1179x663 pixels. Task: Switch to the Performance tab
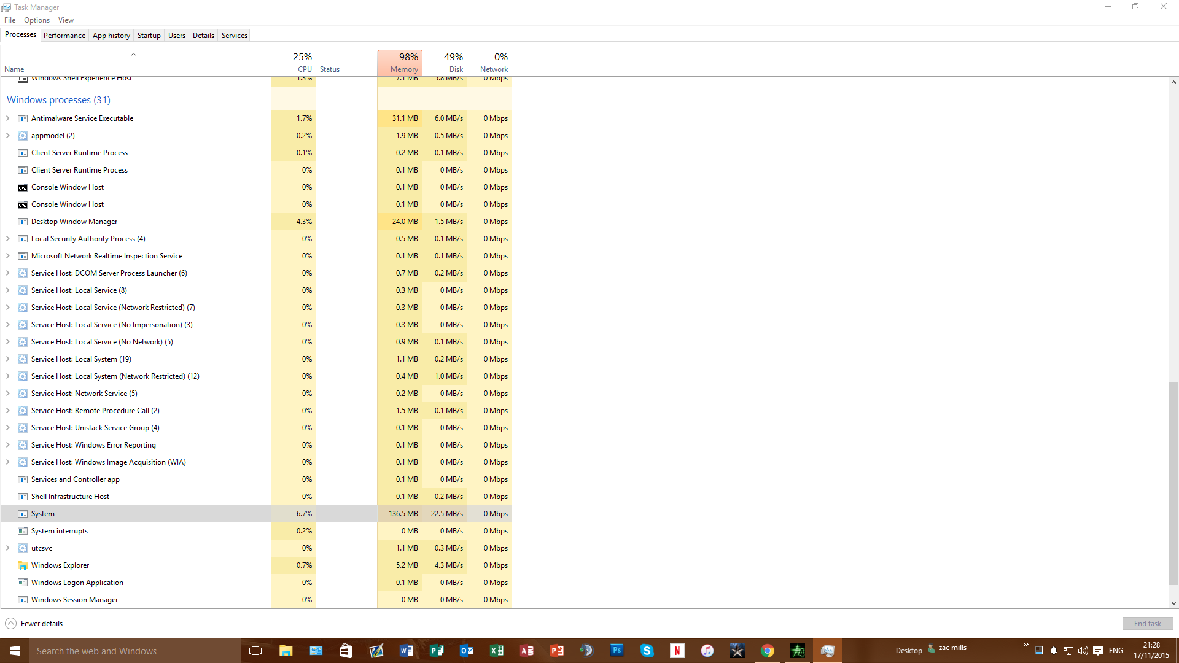click(x=64, y=36)
